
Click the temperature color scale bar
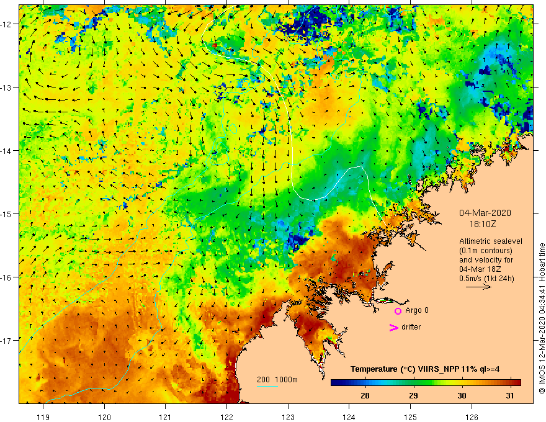426,383
